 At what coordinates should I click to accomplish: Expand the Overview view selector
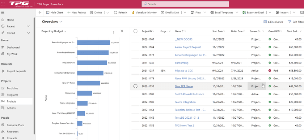(x=52, y=22)
